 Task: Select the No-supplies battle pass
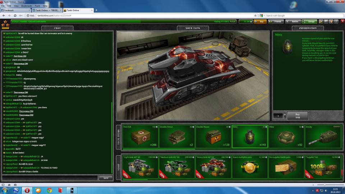pos(286,167)
